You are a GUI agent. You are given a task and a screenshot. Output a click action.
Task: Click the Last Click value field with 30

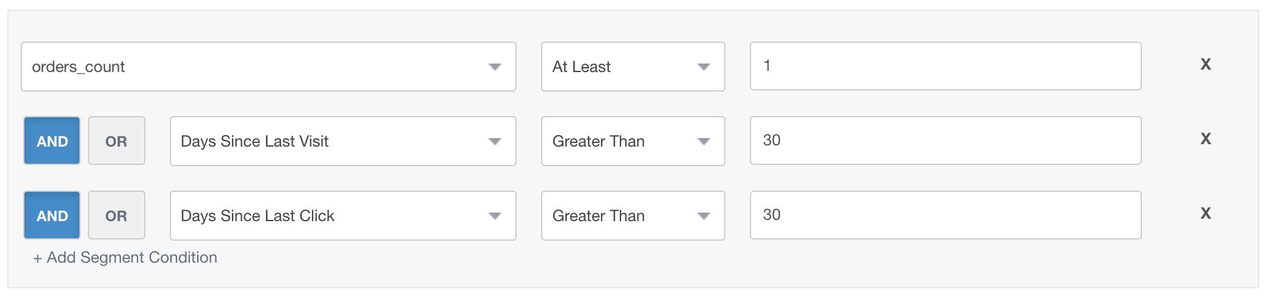pyautogui.click(x=945, y=215)
